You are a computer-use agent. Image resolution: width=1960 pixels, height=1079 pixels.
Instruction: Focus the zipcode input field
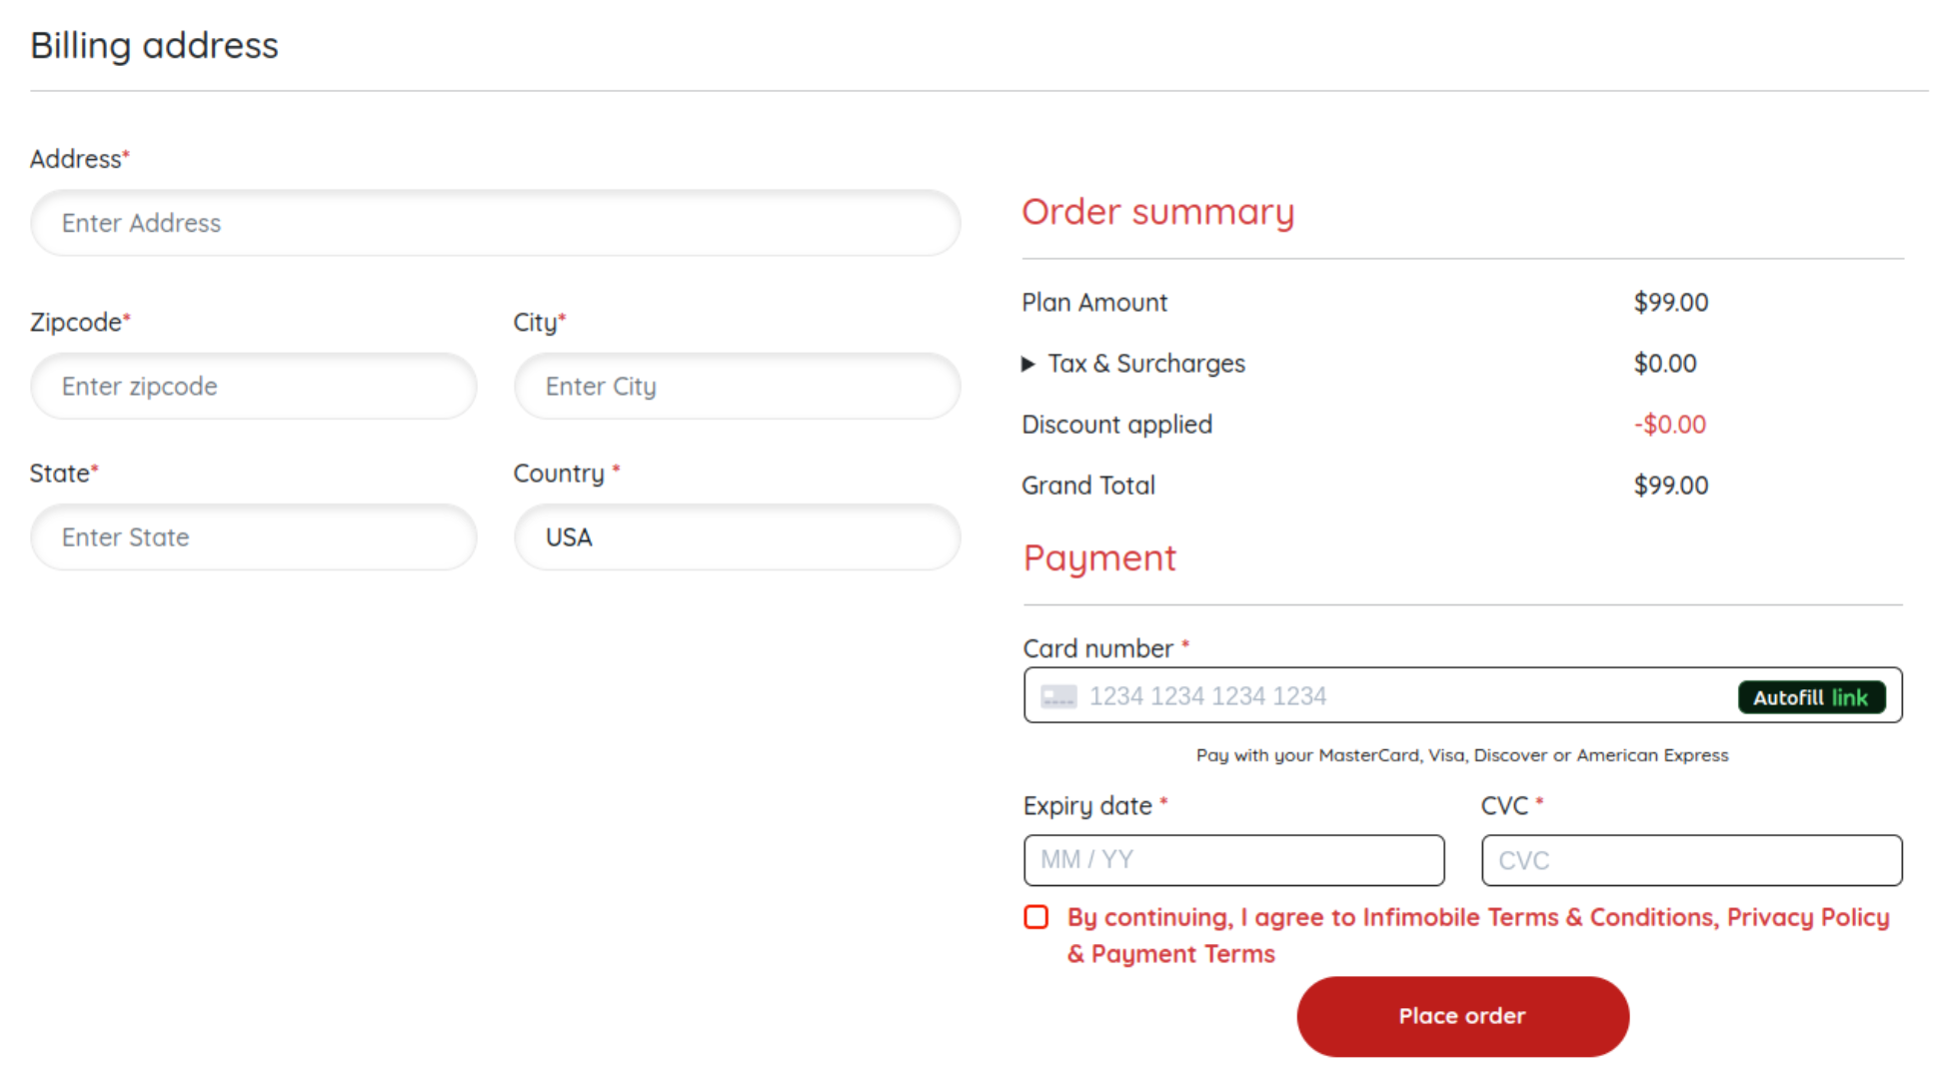253,387
